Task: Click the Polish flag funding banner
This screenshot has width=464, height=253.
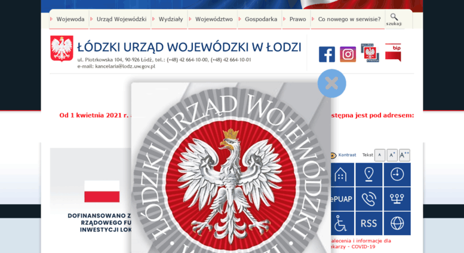Action: pos(102,191)
